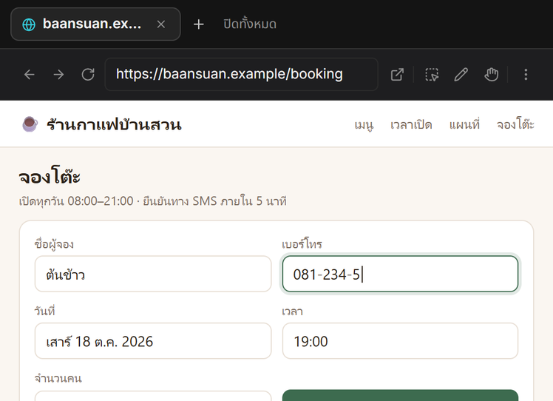Click the เวลา time field showing 19:00
553x401 pixels.
pos(400,341)
